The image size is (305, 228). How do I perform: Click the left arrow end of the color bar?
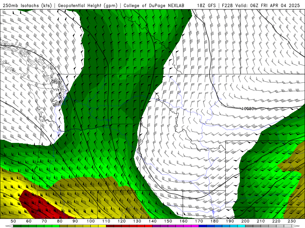coord(9,226)
